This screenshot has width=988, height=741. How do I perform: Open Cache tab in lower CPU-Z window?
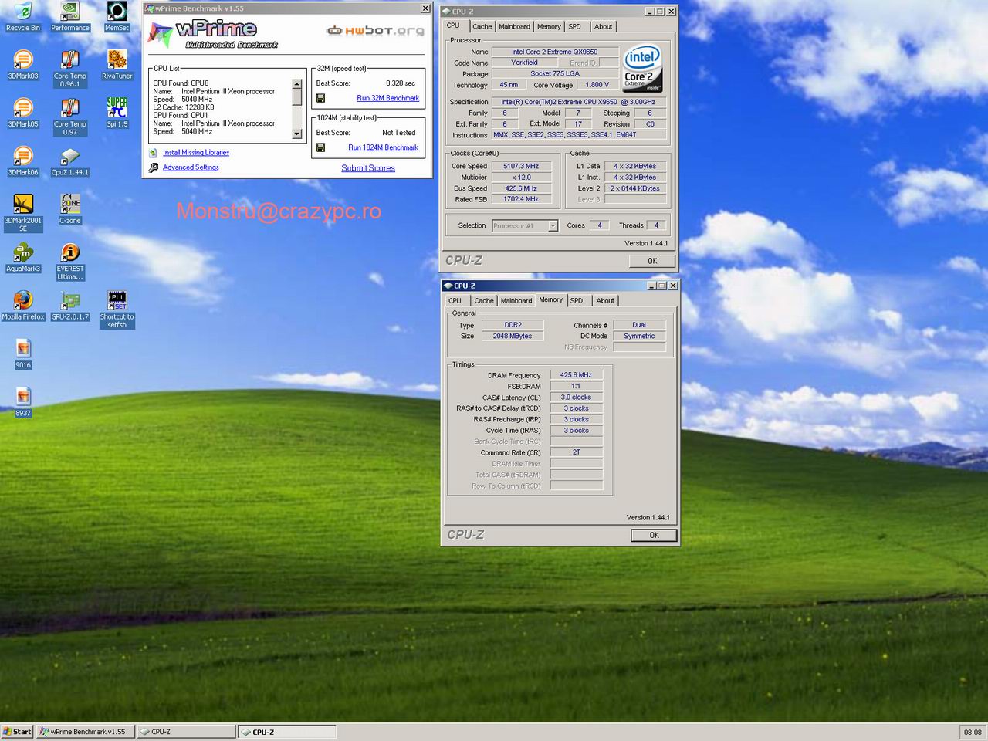point(484,301)
